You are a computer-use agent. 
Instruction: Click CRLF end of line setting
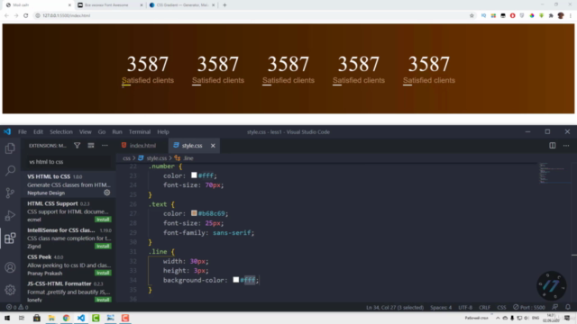tap(484, 307)
